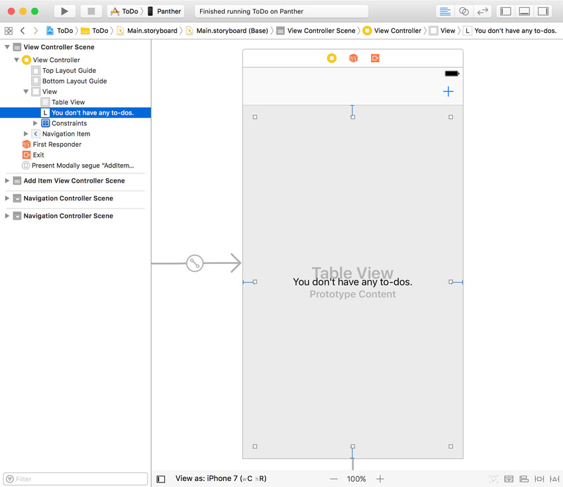Select the ToDo scheme in toolbar

point(125,11)
